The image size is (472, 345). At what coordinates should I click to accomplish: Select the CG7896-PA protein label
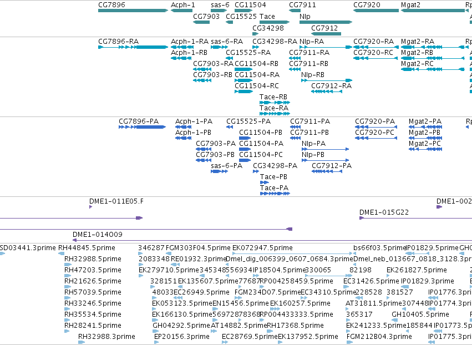[139, 121]
